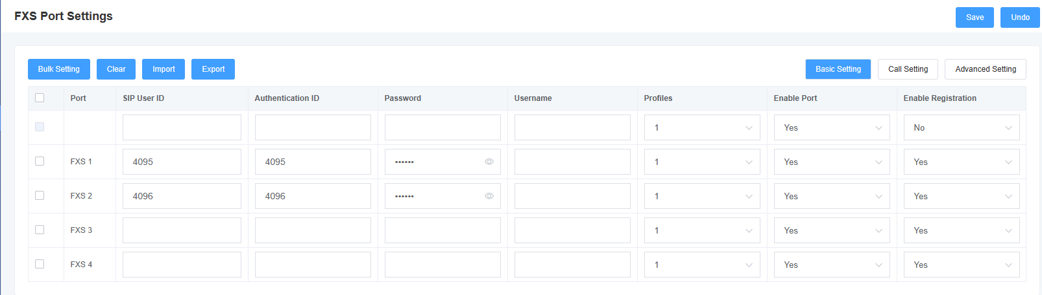Check the FXS 3 row checkbox
Screen dimensions: 1042x295
tap(40, 230)
